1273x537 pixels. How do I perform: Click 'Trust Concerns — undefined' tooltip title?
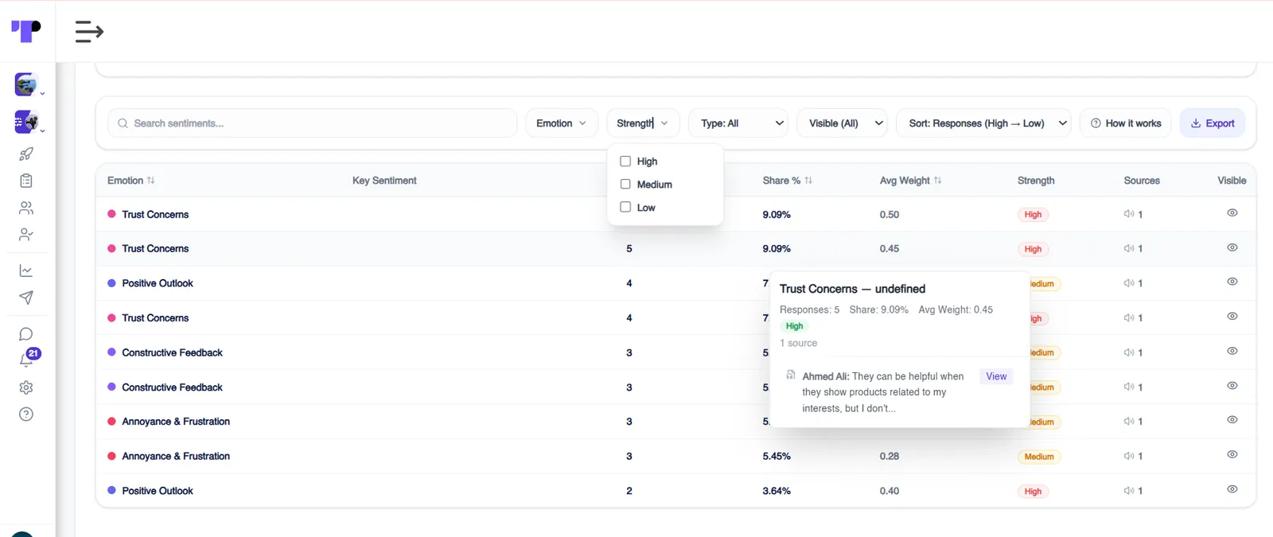[852, 289]
